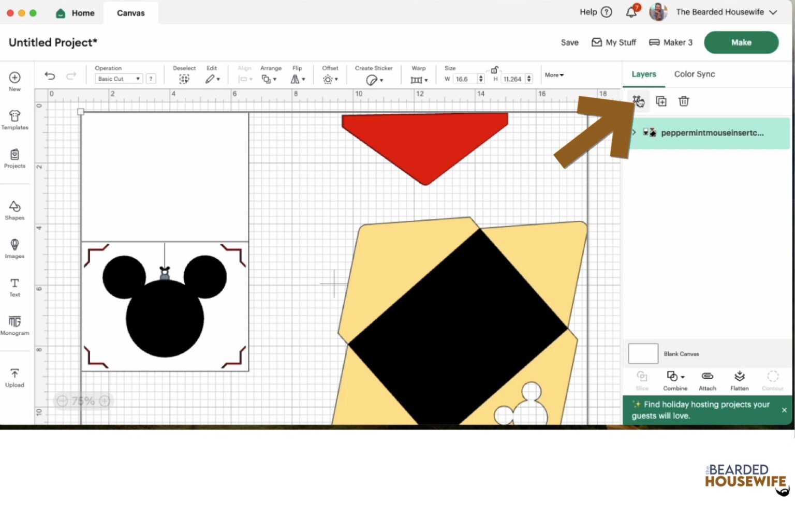
Task: Open the Warp dropdown
Action: tap(419, 80)
